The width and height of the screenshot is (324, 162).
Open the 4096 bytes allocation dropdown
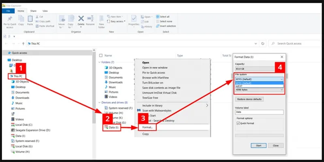coord(259,90)
